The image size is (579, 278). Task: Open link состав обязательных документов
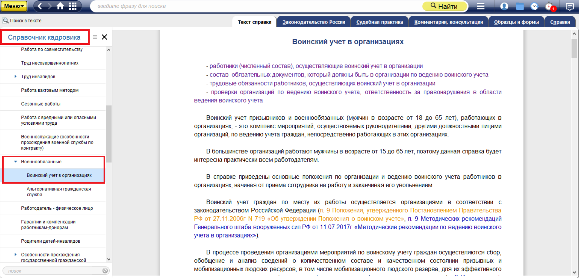coord(349,75)
